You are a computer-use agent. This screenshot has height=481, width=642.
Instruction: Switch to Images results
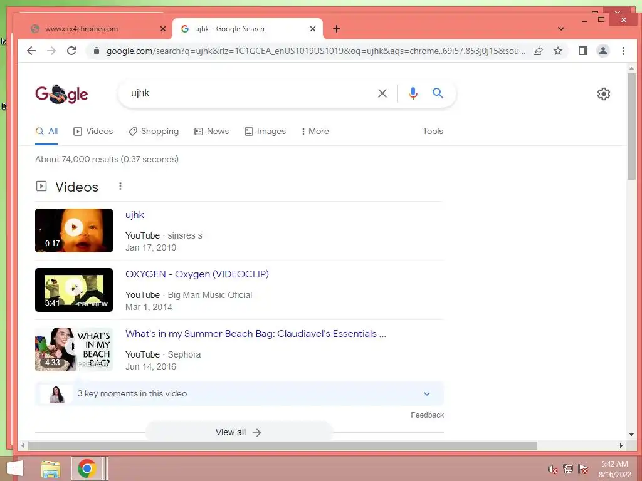tap(265, 132)
